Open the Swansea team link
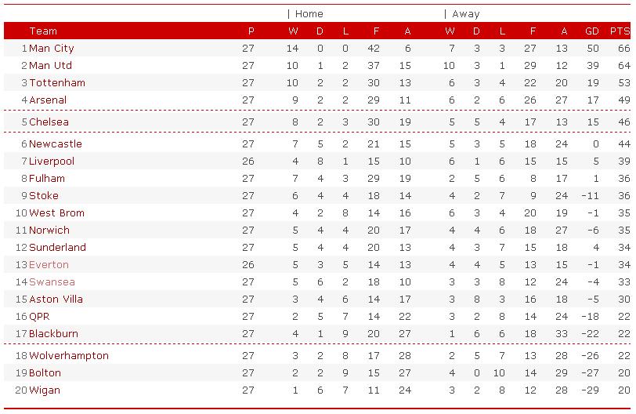This screenshot has height=414, width=636. (52, 282)
